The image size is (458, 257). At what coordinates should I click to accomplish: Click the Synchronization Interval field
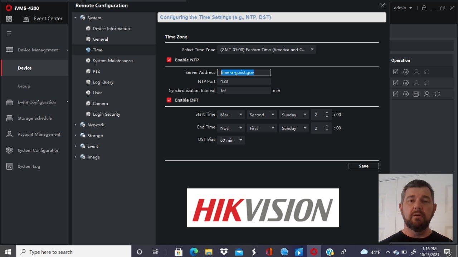[244, 91]
